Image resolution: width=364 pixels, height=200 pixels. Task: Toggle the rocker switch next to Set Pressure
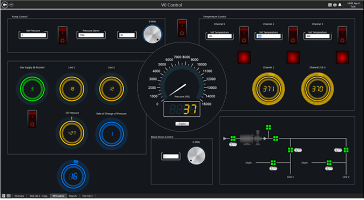coord(63,35)
